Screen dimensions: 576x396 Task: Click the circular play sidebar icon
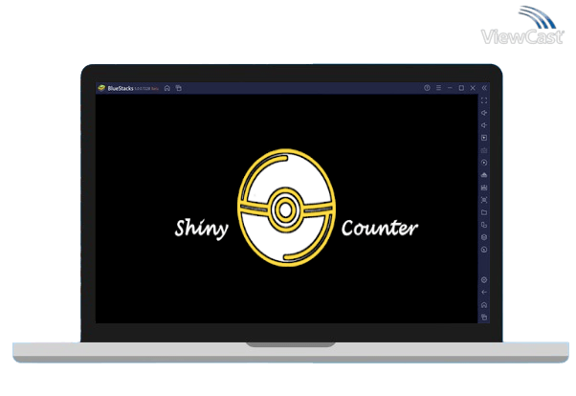pos(484,163)
